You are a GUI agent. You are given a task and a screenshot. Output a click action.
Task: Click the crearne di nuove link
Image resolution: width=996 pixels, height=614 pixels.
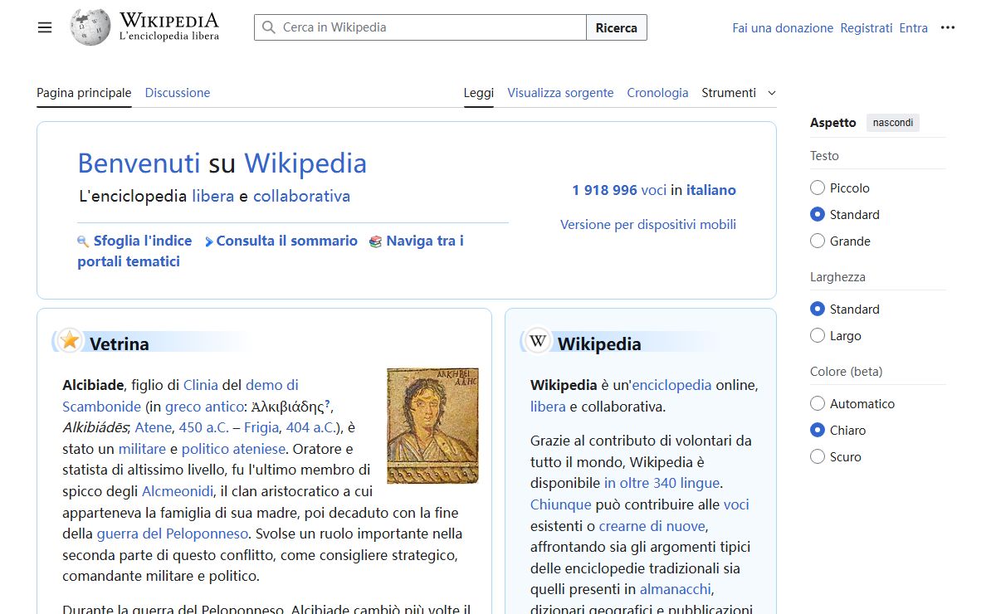pos(652,526)
